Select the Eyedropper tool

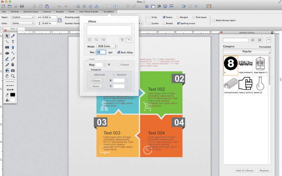[13, 59]
